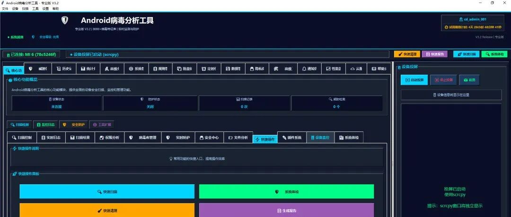Click the 设备状态 未连接 status card
The width and height of the screenshot is (511, 217).
pos(56,103)
